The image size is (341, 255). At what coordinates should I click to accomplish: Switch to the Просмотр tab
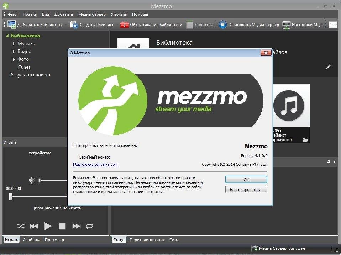pyautogui.click(x=54, y=240)
